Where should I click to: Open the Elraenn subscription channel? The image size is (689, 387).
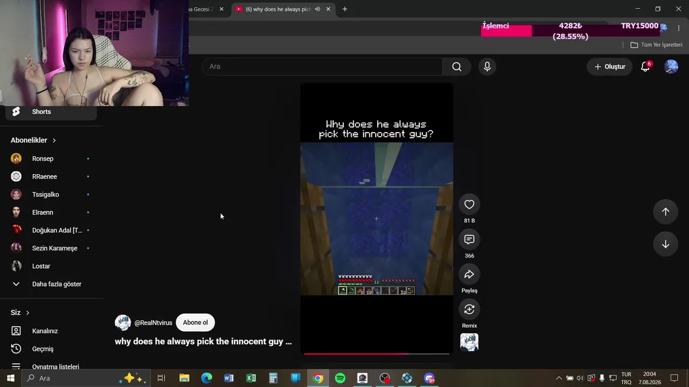52,212
